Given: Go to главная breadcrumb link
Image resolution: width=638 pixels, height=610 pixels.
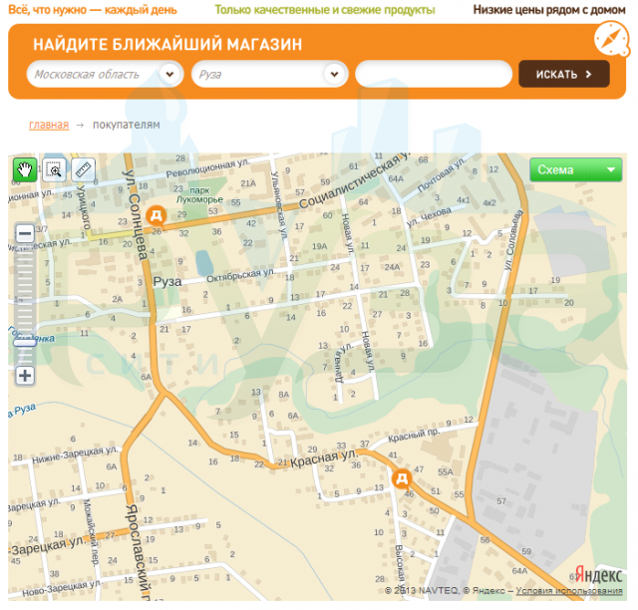Looking at the screenshot, I should pos(49,126).
